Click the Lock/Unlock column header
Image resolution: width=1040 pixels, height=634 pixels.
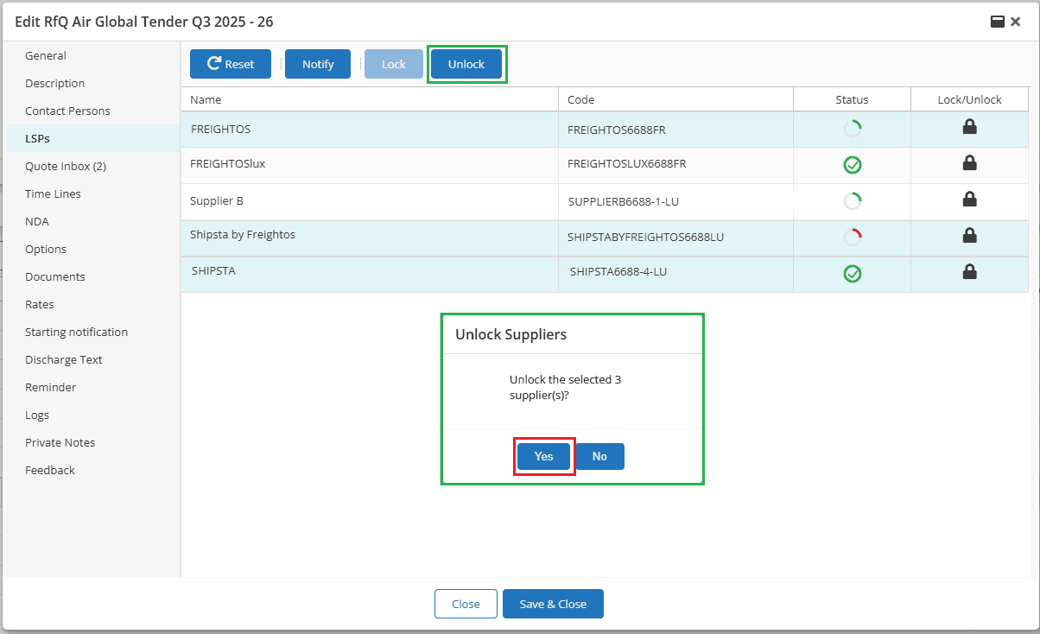969,99
